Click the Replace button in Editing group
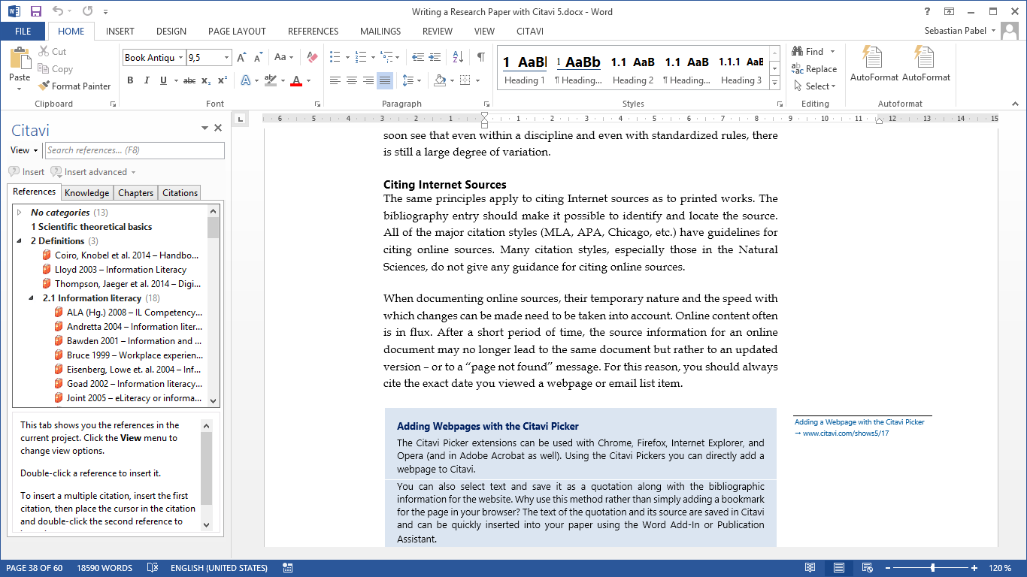 point(814,68)
